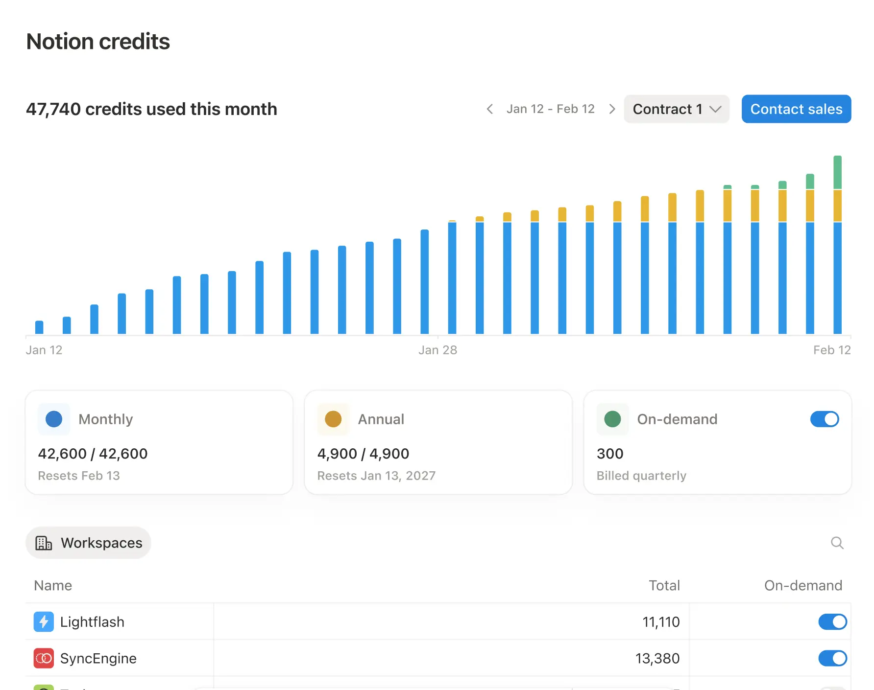Image resolution: width=874 pixels, height=690 pixels.
Task: Go to the next date range arrow
Action: tap(612, 109)
